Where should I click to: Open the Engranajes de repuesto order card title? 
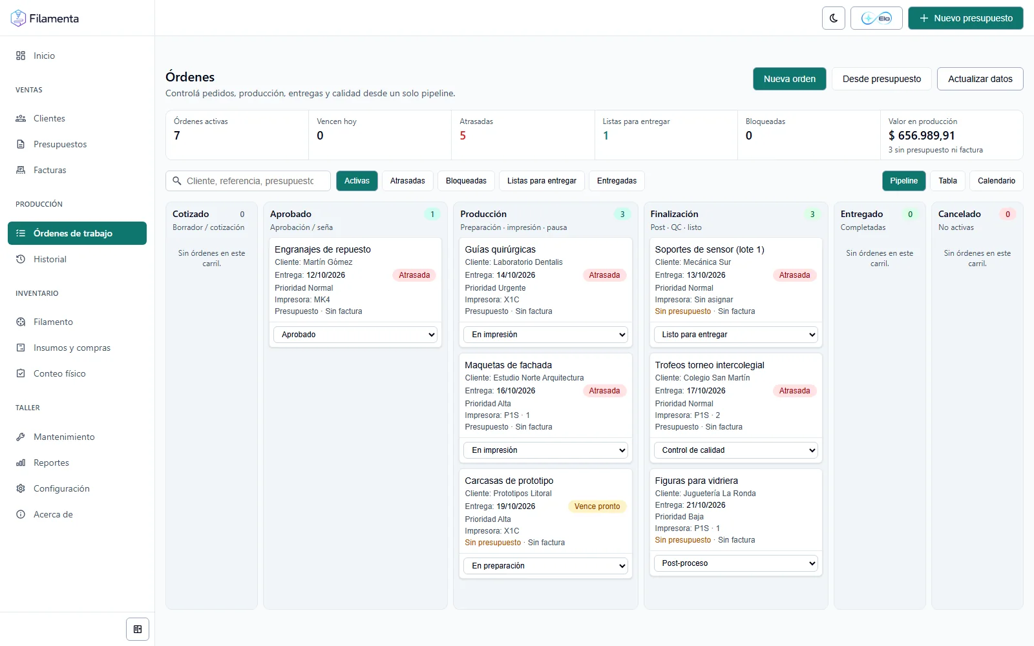coord(322,249)
